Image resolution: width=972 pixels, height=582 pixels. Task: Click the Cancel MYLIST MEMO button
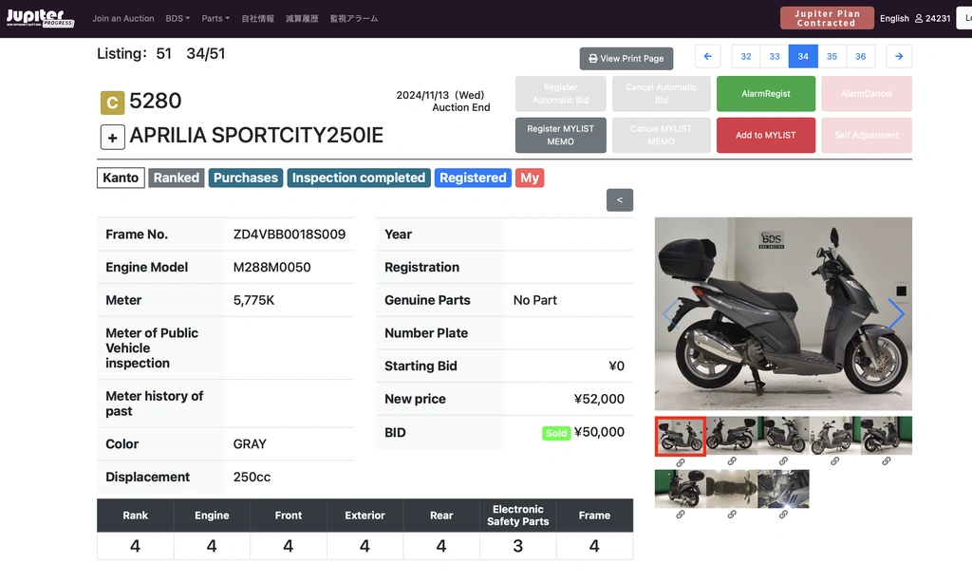(661, 135)
